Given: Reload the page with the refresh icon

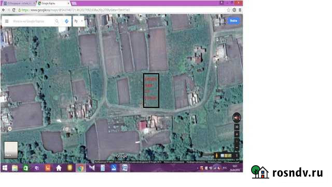Looking at the screenshot, I should tap(14, 10).
